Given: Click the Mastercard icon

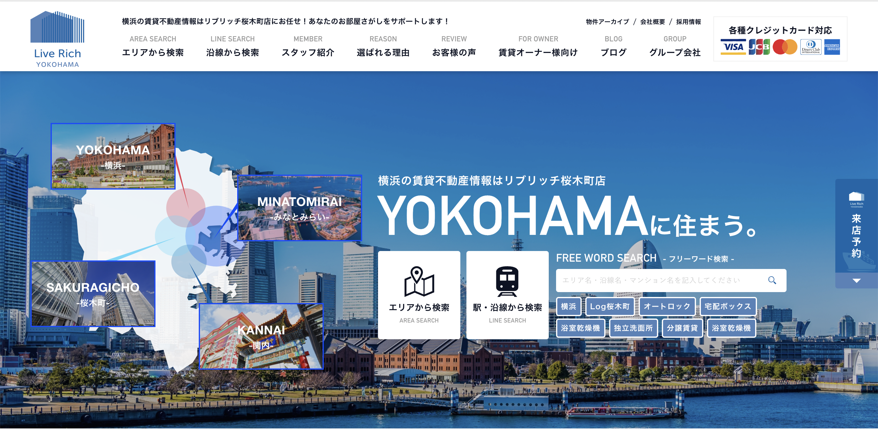Looking at the screenshot, I should 785,47.
